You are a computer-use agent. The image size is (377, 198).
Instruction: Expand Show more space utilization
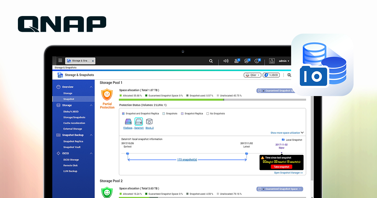coord(287,133)
